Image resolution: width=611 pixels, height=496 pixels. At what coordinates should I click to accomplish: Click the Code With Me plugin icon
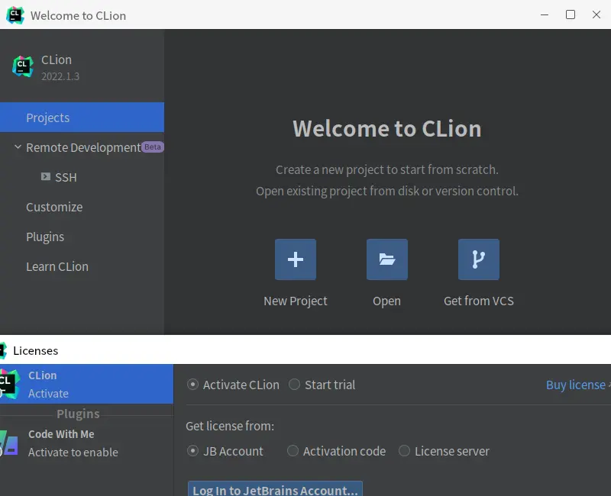pyautogui.click(x=8, y=443)
